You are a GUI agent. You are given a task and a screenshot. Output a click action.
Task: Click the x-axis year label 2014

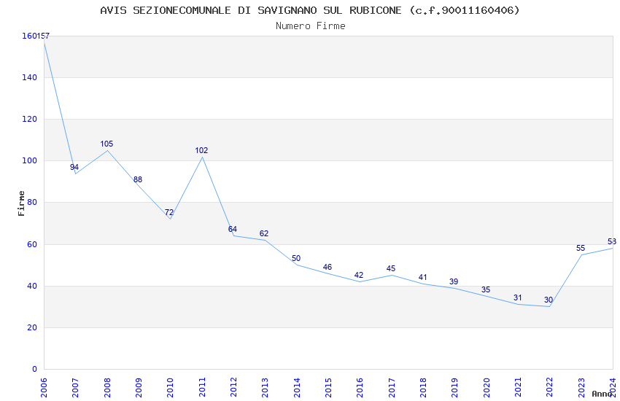point(297,388)
